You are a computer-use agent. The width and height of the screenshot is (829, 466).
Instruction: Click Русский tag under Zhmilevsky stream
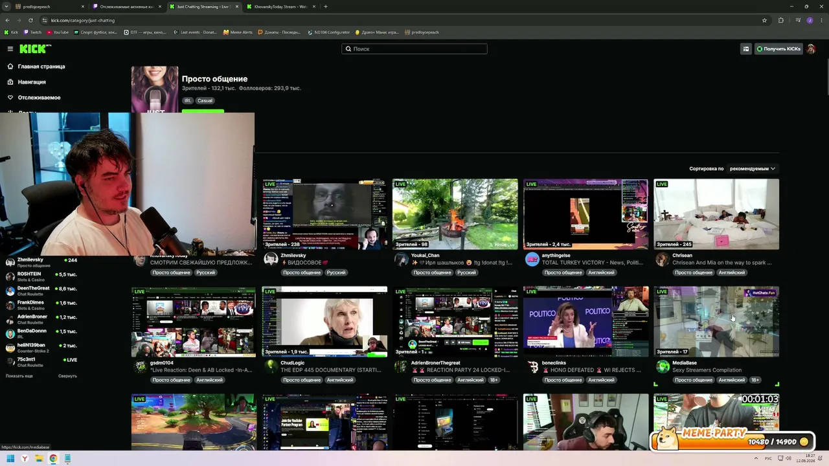click(336, 272)
